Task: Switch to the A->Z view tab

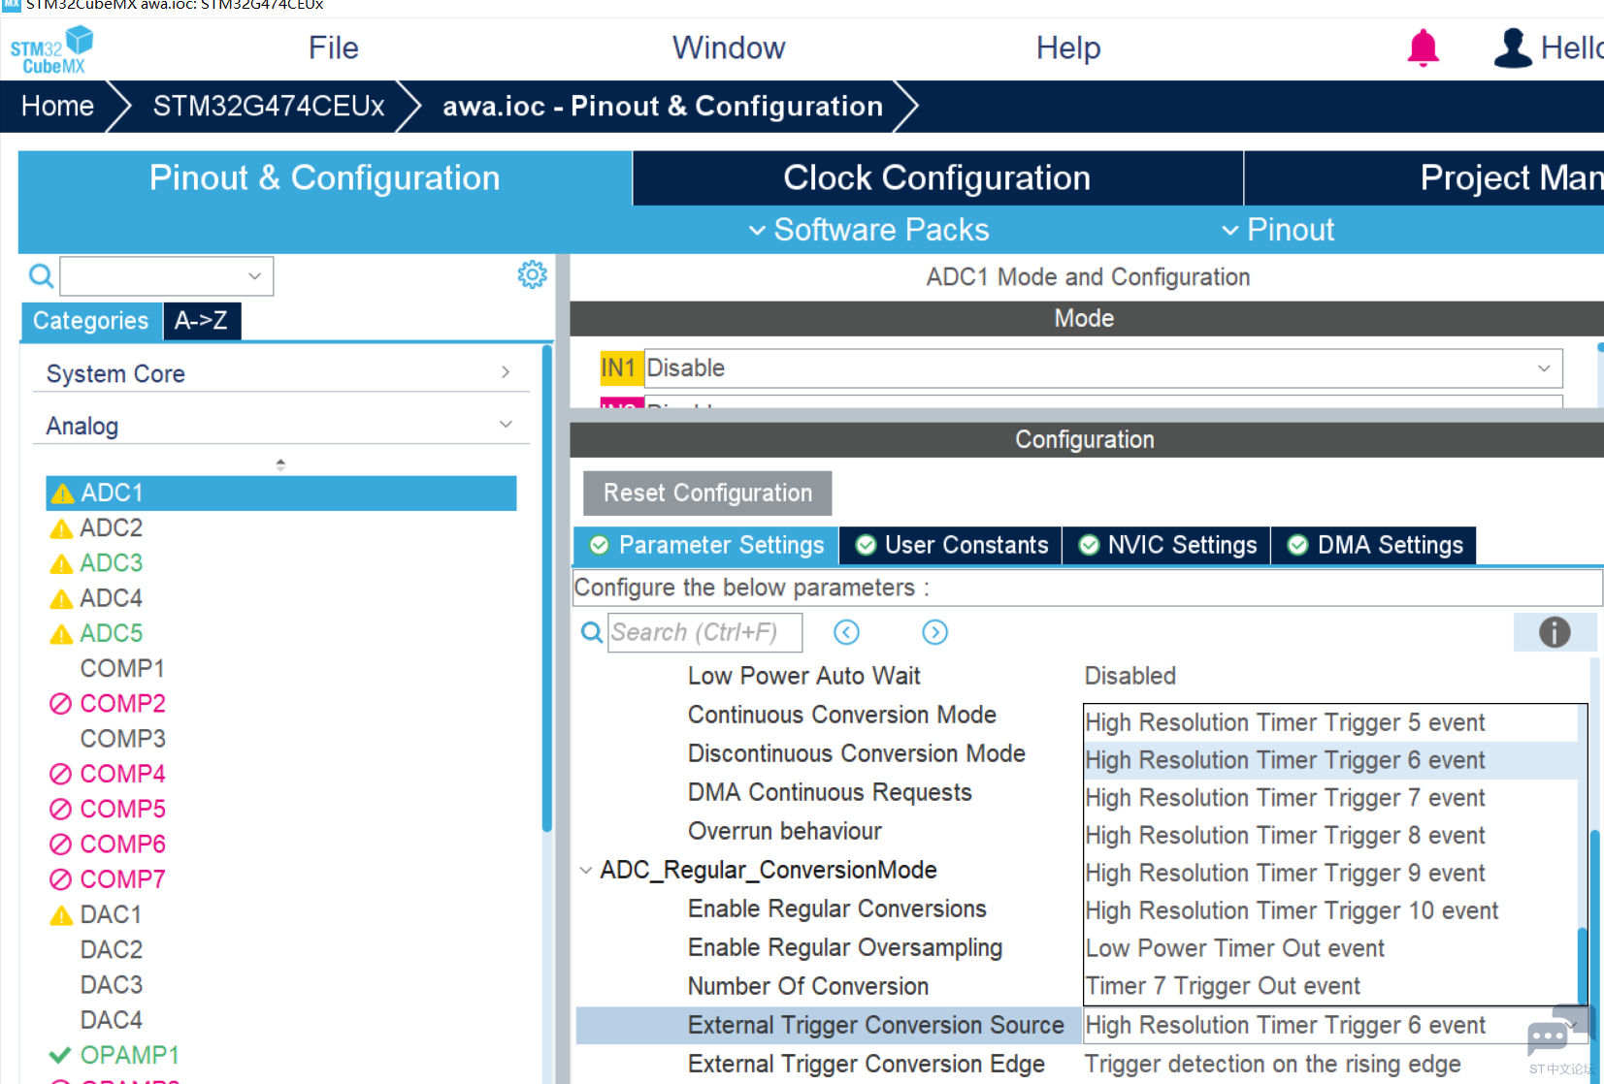Action: pyautogui.click(x=202, y=321)
